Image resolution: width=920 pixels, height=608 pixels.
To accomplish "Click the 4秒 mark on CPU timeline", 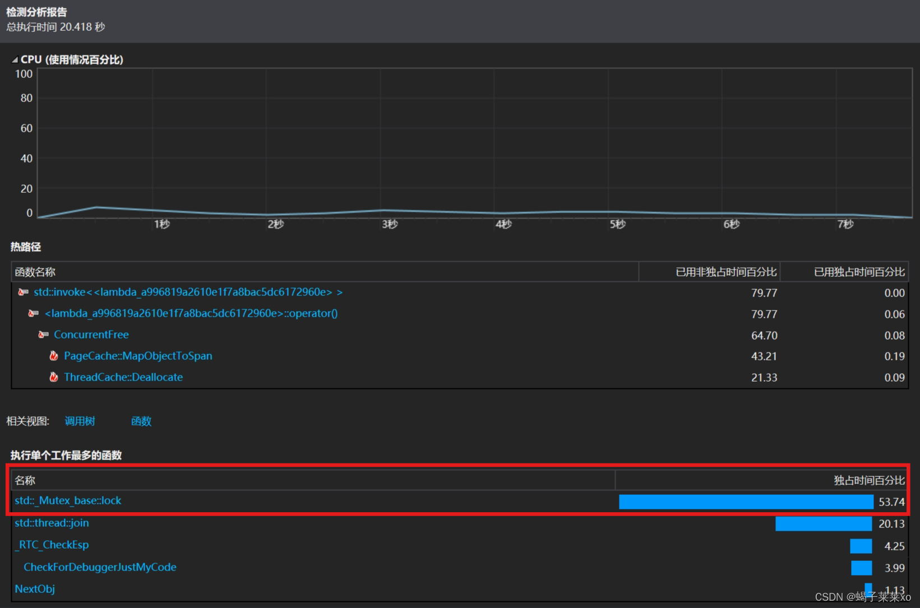I will click(x=503, y=224).
